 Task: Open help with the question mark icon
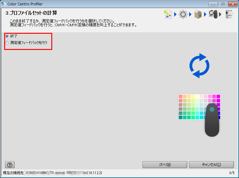click(x=10, y=165)
